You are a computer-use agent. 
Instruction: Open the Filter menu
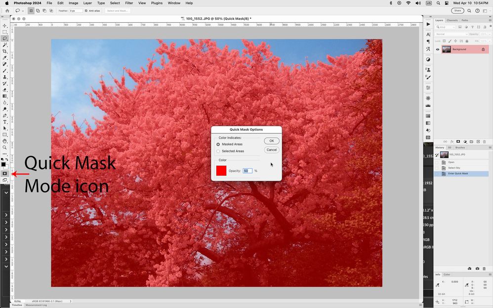click(128, 3)
